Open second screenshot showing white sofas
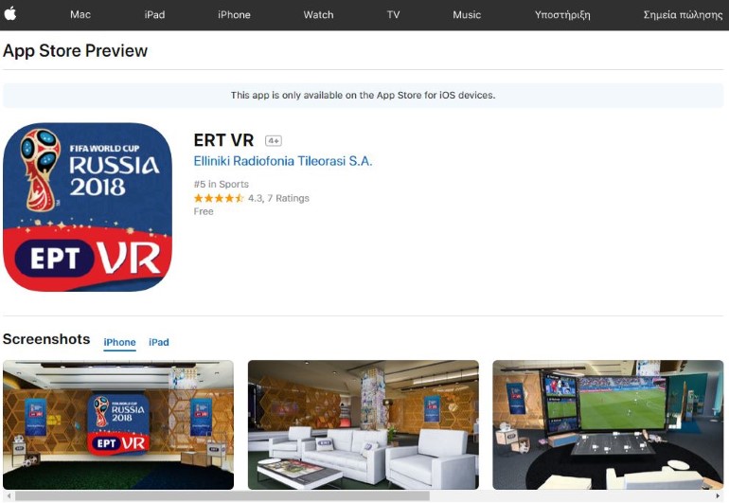 tap(363, 424)
